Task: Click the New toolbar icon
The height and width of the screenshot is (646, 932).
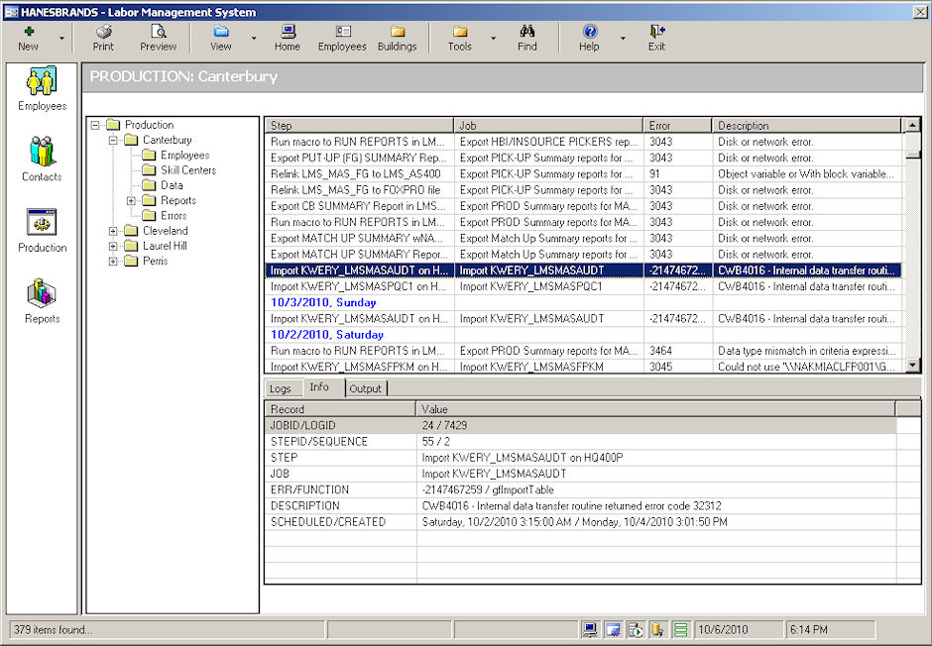Action: point(28,38)
